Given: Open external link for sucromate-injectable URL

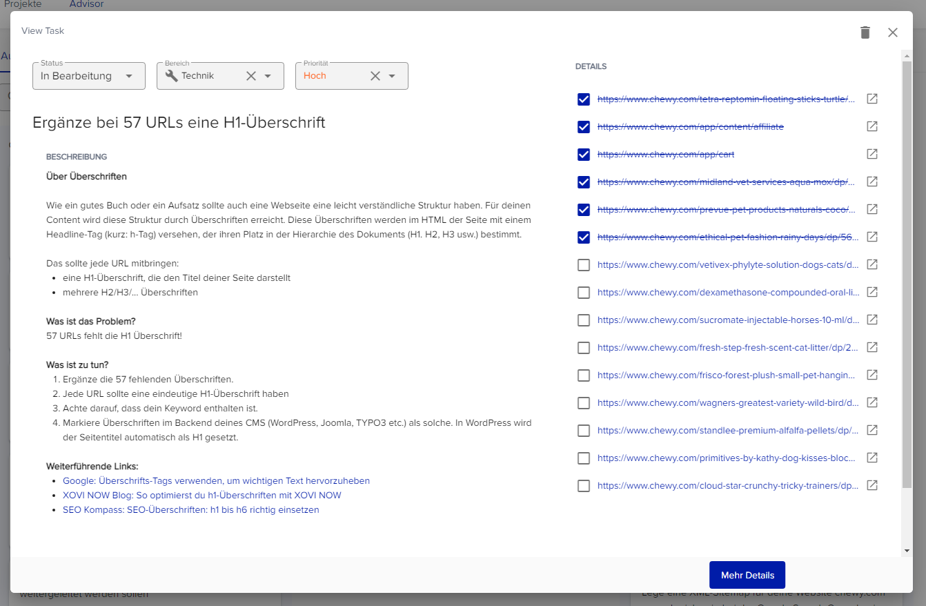Looking at the screenshot, I should pos(872,320).
